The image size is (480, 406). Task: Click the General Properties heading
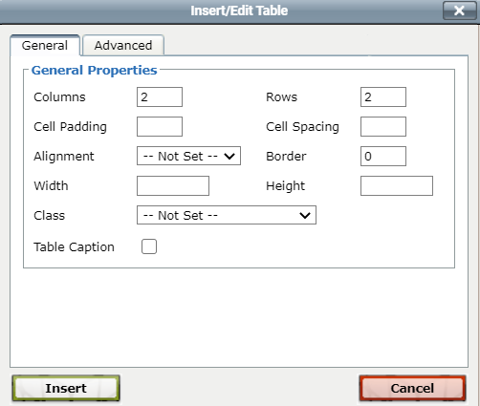[x=95, y=71]
